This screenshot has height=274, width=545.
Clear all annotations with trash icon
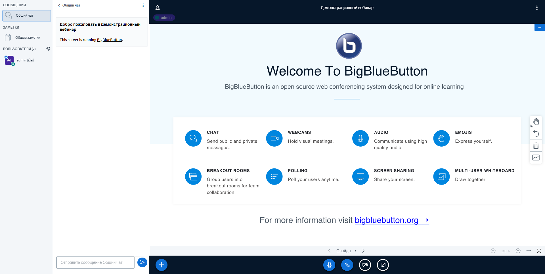[x=536, y=145]
